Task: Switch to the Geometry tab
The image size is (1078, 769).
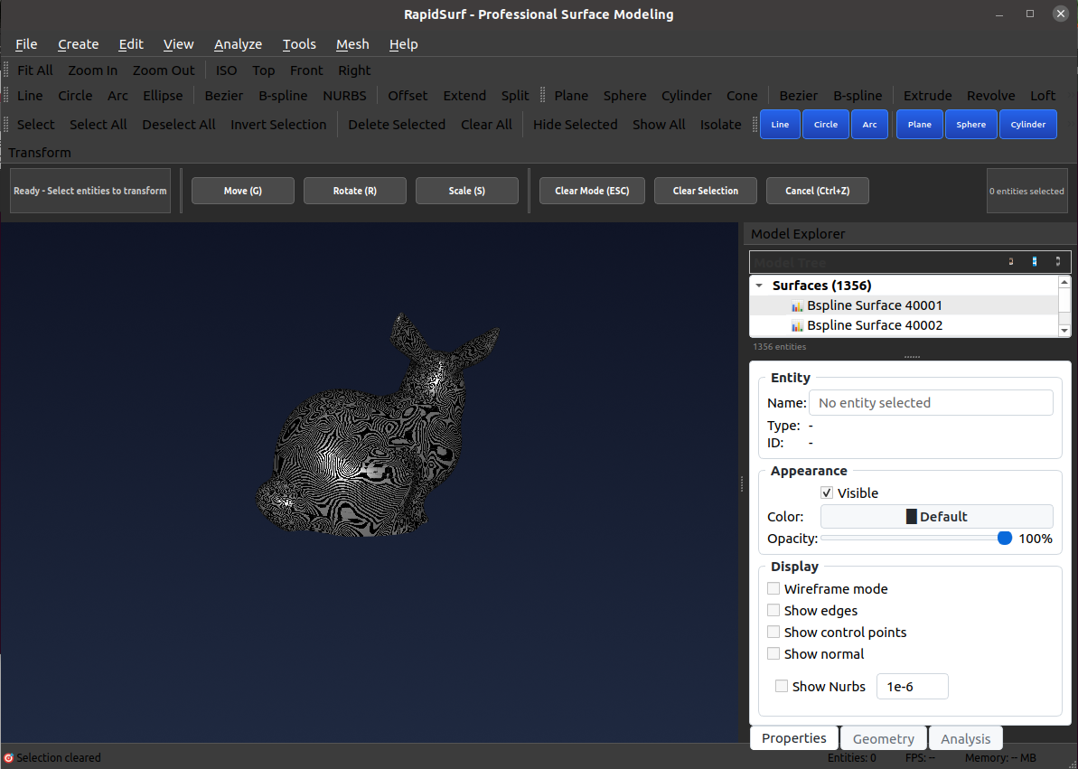Action: (x=883, y=739)
